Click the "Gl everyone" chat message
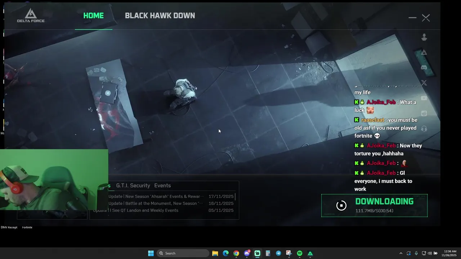 [383, 181]
